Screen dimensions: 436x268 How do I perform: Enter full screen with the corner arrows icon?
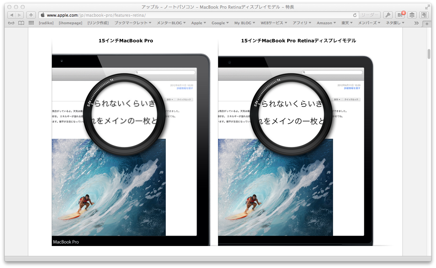(428, 7)
